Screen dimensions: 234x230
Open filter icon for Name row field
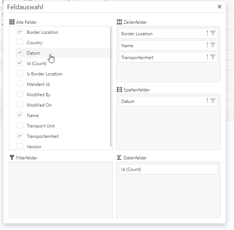tap(213, 45)
